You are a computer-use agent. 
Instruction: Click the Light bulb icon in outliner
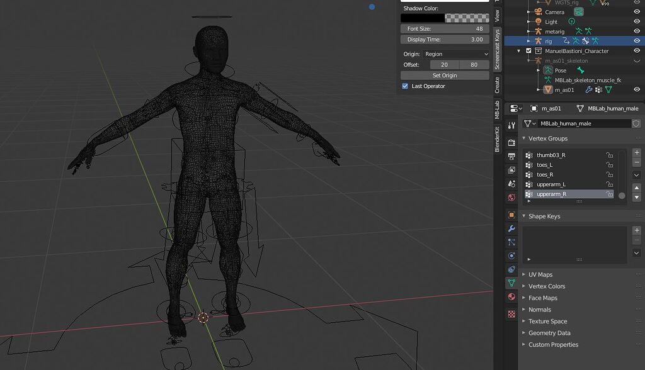tap(538, 21)
